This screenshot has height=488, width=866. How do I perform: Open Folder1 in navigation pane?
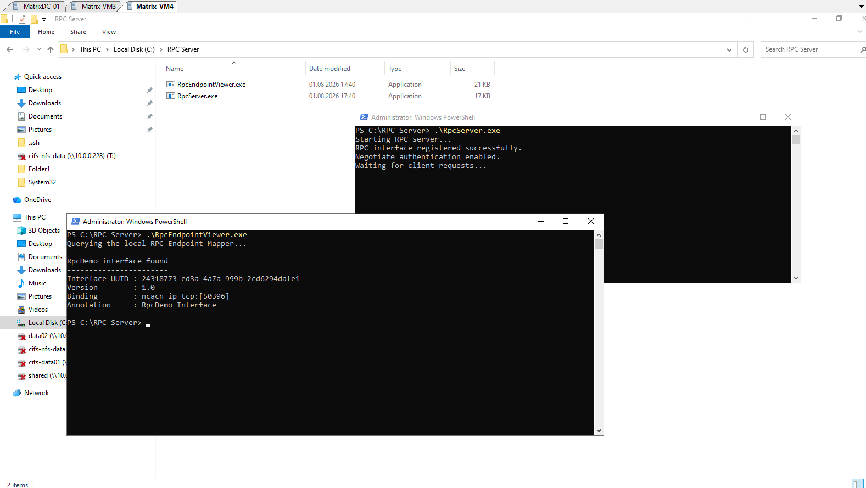(x=39, y=169)
